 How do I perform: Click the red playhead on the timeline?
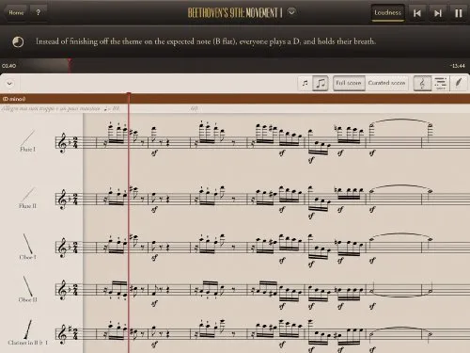click(x=70, y=65)
